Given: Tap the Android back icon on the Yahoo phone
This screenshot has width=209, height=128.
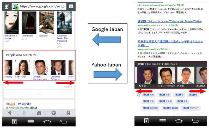Looking at the screenshot, I should coord(195,121).
